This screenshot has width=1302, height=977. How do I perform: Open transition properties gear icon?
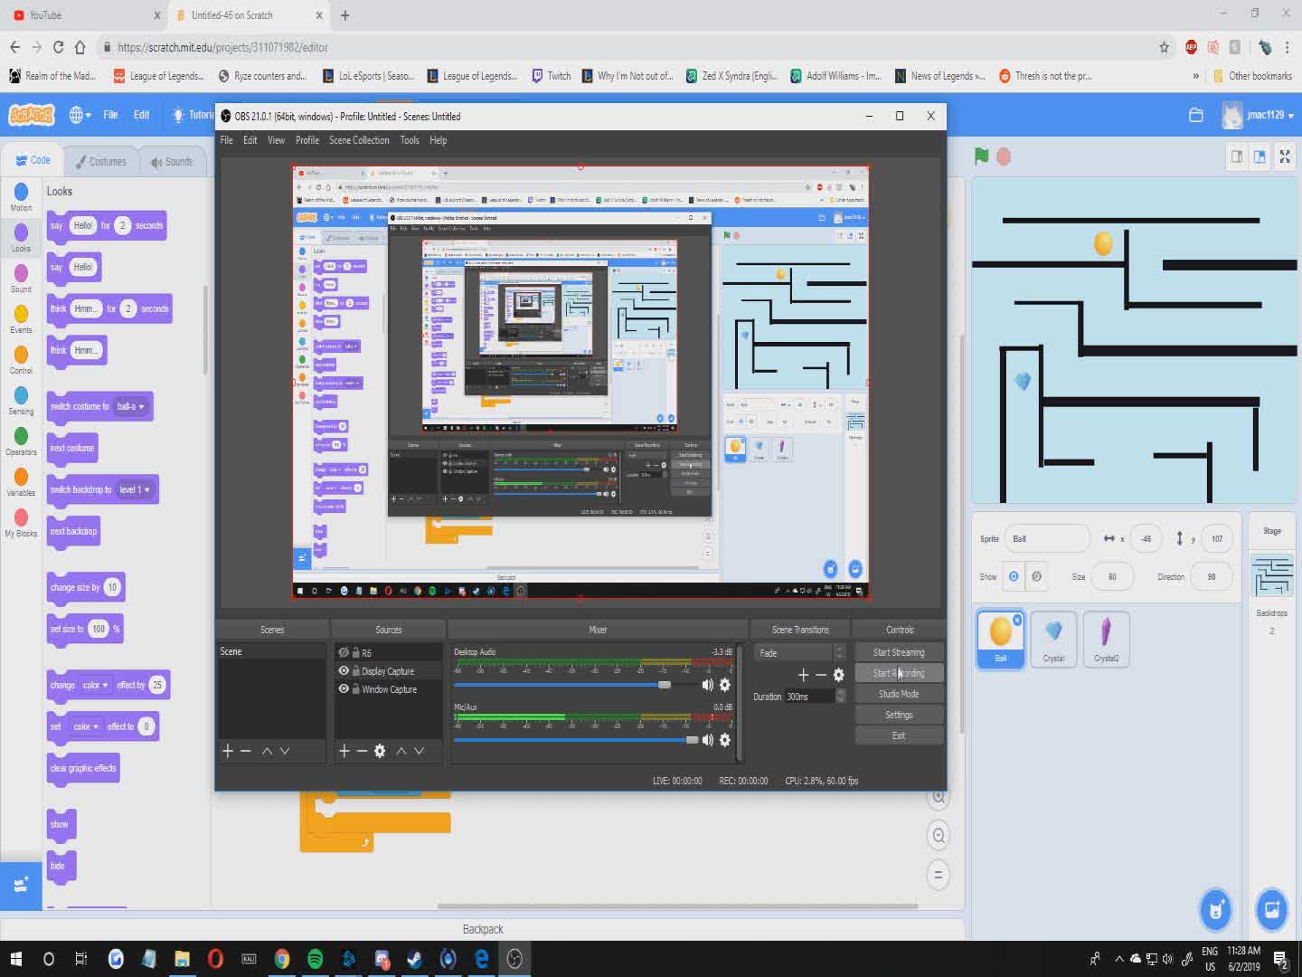[x=838, y=675]
